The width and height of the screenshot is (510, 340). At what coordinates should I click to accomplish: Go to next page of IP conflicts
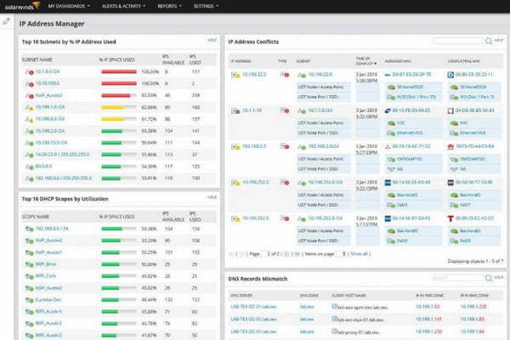click(x=286, y=254)
